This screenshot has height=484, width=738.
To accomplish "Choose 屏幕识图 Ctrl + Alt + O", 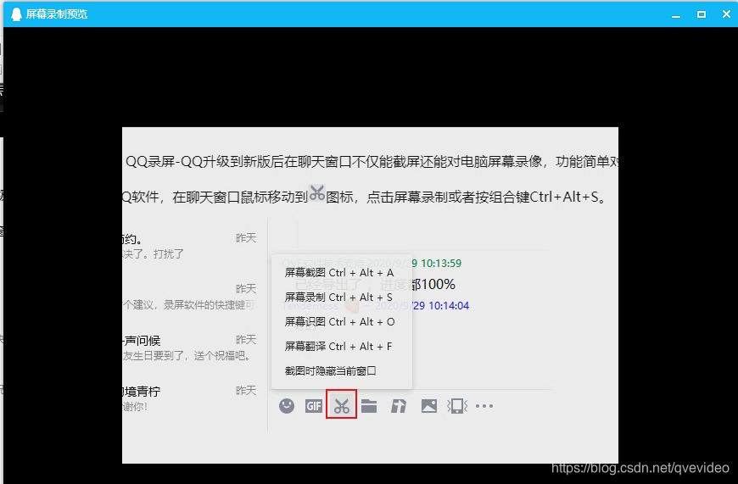I will 339,322.
